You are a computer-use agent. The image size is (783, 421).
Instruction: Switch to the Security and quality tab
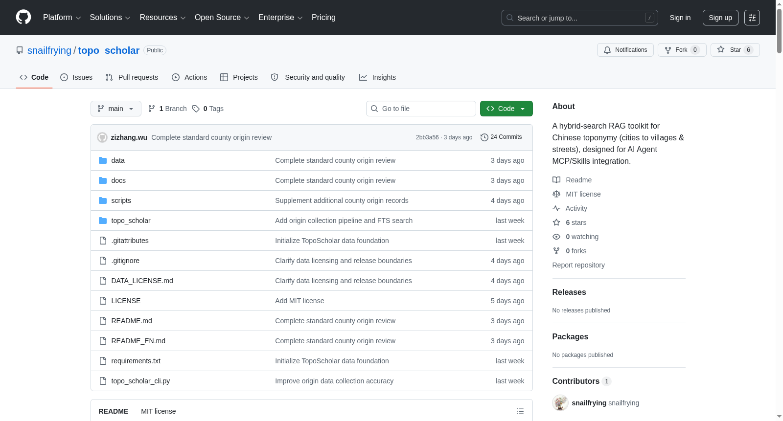pyautogui.click(x=308, y=77)
